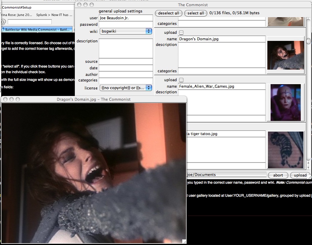Edit the name field for Female_Alien_War_Games.jpg

[222, 87]
